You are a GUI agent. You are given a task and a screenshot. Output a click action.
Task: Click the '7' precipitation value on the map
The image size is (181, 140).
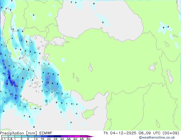pos(22,41)
